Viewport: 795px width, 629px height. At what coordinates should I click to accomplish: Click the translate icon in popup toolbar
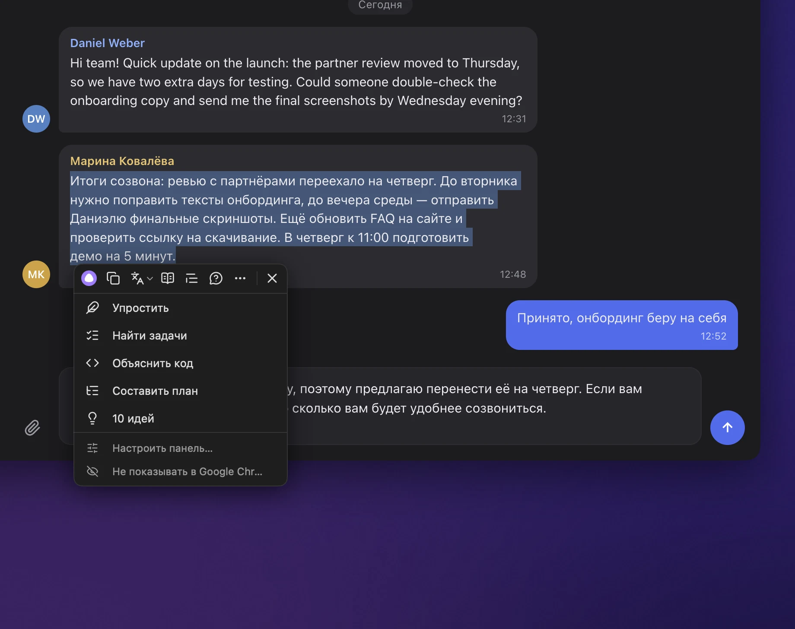click(137, 278)
